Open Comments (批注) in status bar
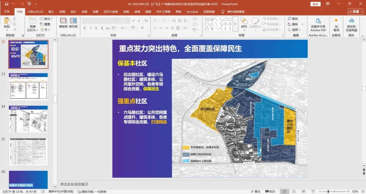 tap(270, 191)
